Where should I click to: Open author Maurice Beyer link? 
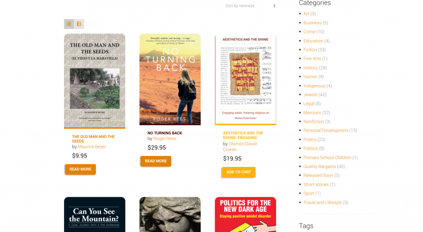click(x=92, y=147)
